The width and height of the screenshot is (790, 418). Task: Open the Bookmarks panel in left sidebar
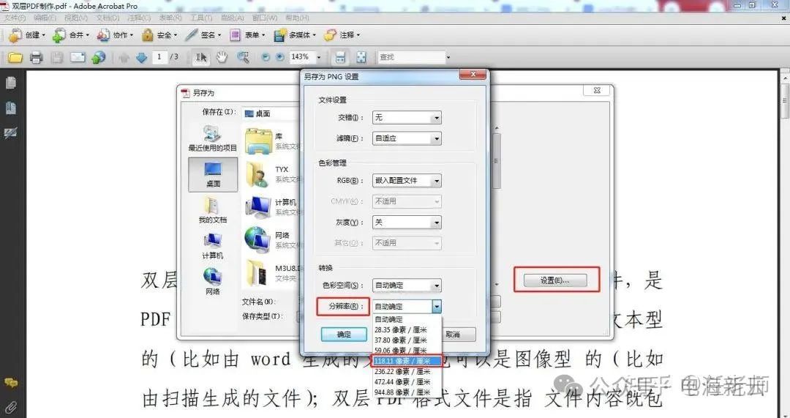pos(10,108)
